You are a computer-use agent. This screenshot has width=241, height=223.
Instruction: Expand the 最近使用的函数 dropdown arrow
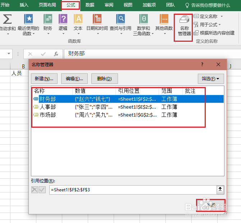pos(33,33)
